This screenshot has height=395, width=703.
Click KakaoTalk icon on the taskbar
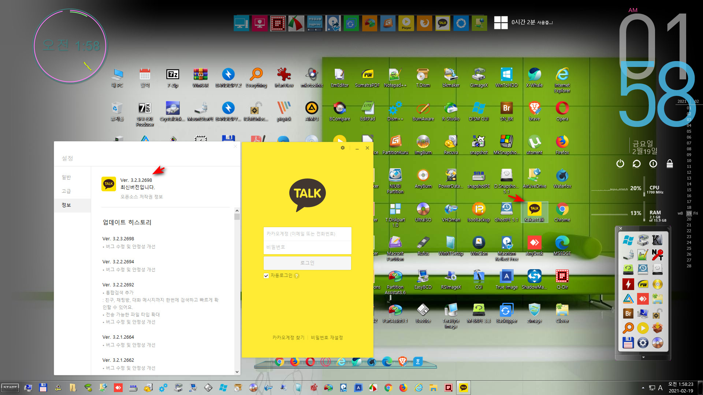(x=463, y=387)
